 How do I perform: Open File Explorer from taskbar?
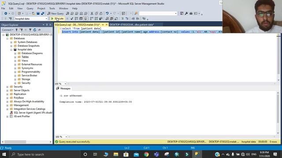click(x=116, y=154)
